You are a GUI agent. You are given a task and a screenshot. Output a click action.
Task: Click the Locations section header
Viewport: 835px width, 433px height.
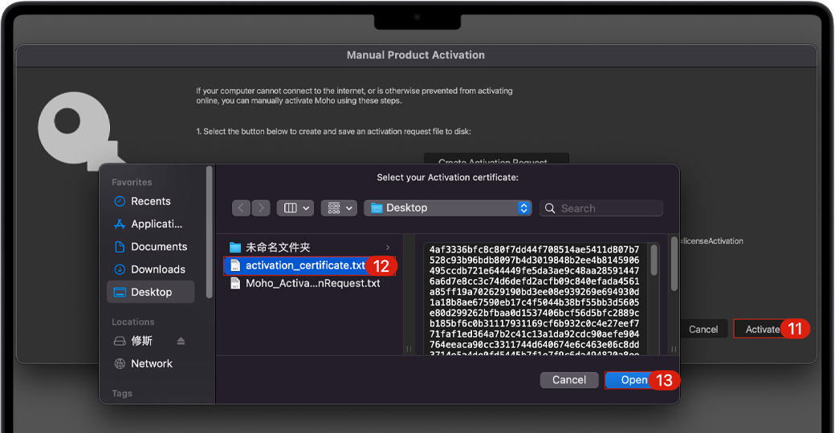click(x=133, y=322)
